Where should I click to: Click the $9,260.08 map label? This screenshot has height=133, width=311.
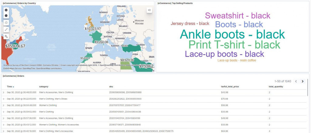pyautogui.click(x=101, y=42)
